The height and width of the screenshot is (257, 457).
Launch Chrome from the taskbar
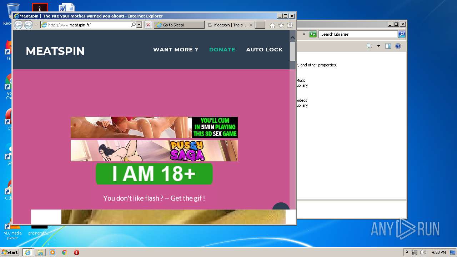(x=64, y=252)
